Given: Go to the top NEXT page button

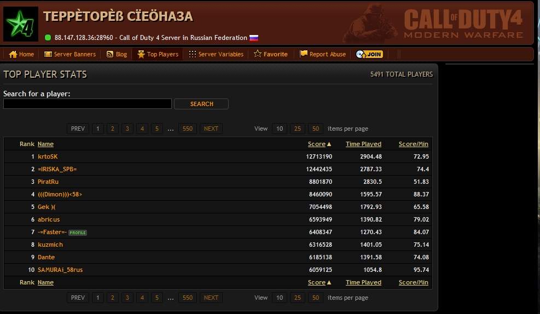Looking at the screenshot, I should point(211,129).
